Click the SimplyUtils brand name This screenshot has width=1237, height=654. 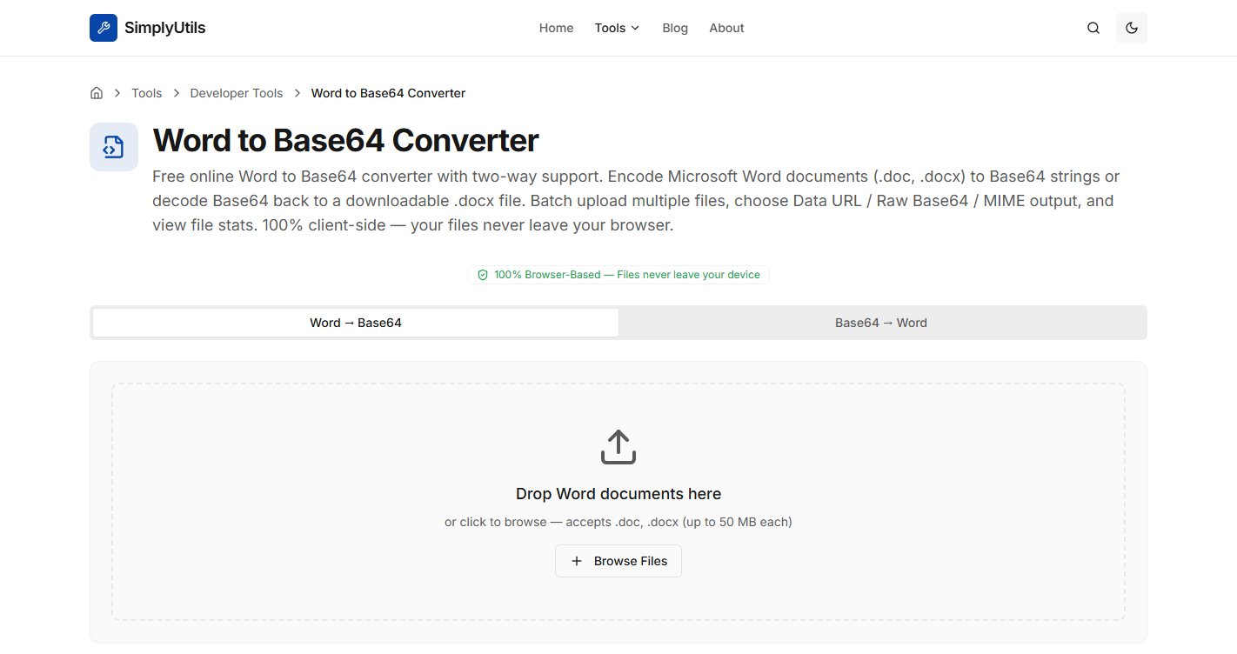coord(165,28)
